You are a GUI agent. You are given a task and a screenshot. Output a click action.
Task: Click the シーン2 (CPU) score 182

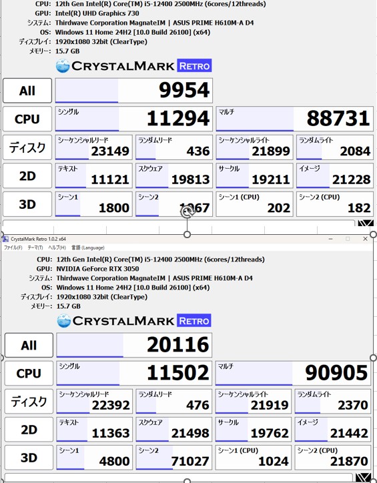(335, 204)
